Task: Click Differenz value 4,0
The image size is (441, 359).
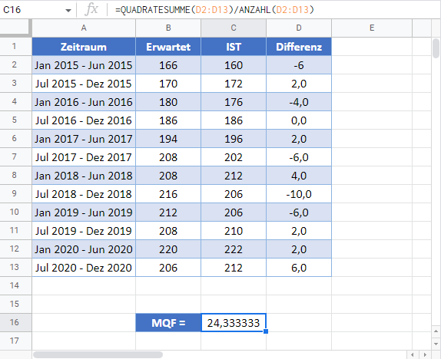Action: pos(299,176)
